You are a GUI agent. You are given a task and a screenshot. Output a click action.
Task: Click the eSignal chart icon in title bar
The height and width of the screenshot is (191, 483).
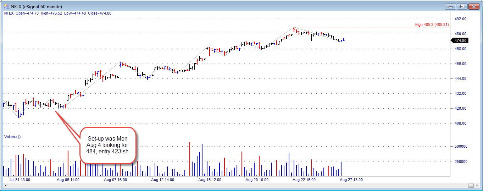coord(6,6)
